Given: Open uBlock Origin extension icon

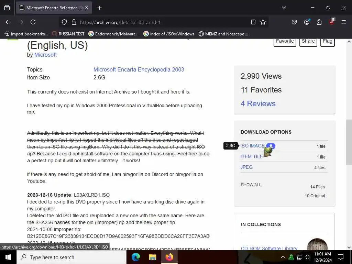Looking at the screenshot, I should pyautogui.click(x=332, y=22).
